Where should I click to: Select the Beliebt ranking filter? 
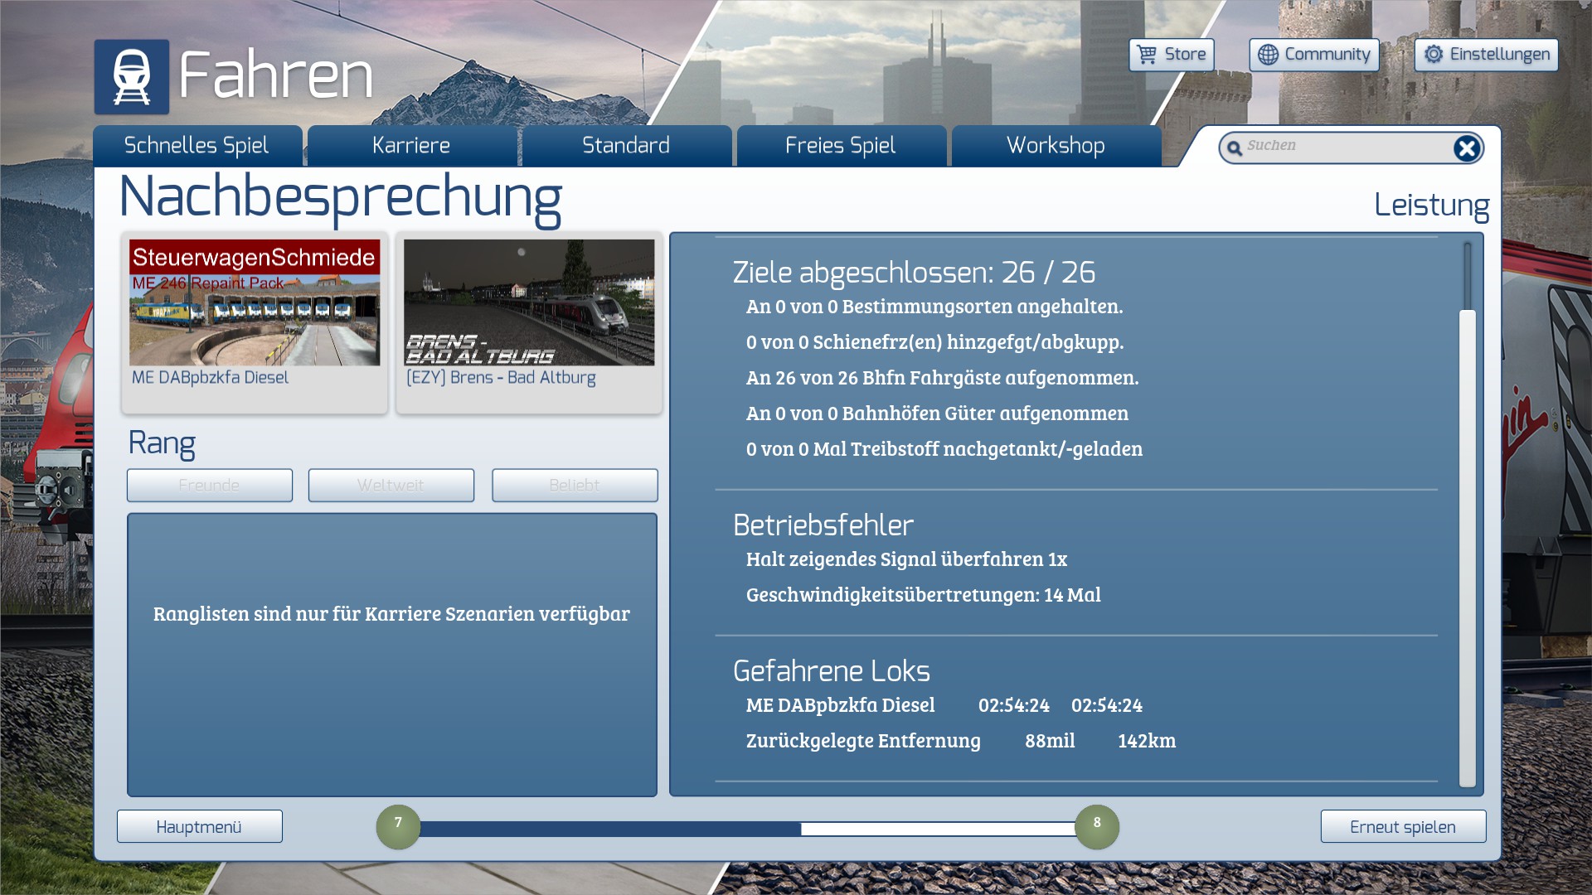click(x=574, y=486)
